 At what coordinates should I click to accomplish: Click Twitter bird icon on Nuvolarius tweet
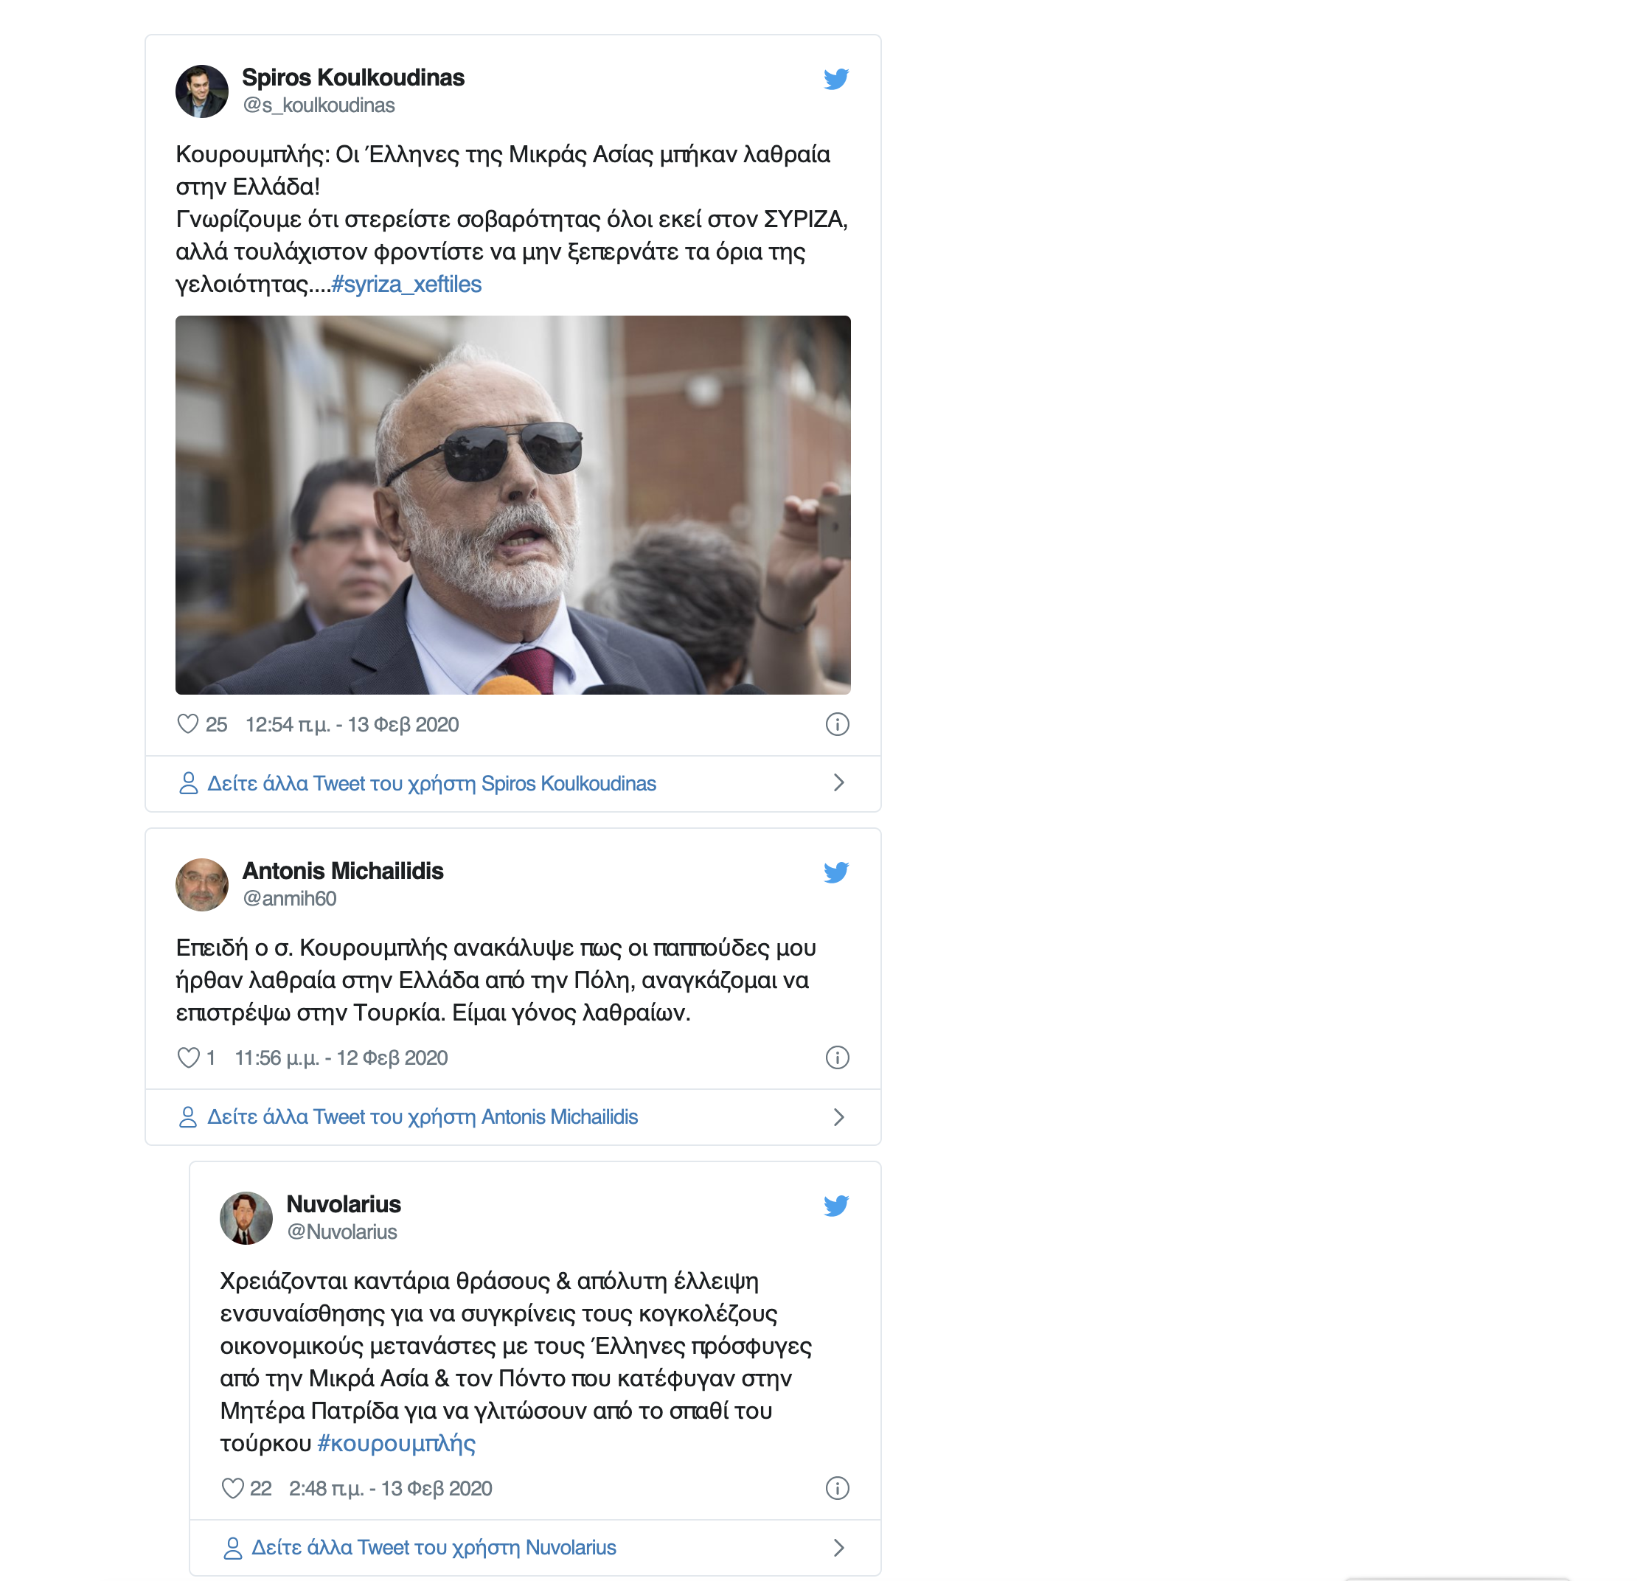(836, 1205)
